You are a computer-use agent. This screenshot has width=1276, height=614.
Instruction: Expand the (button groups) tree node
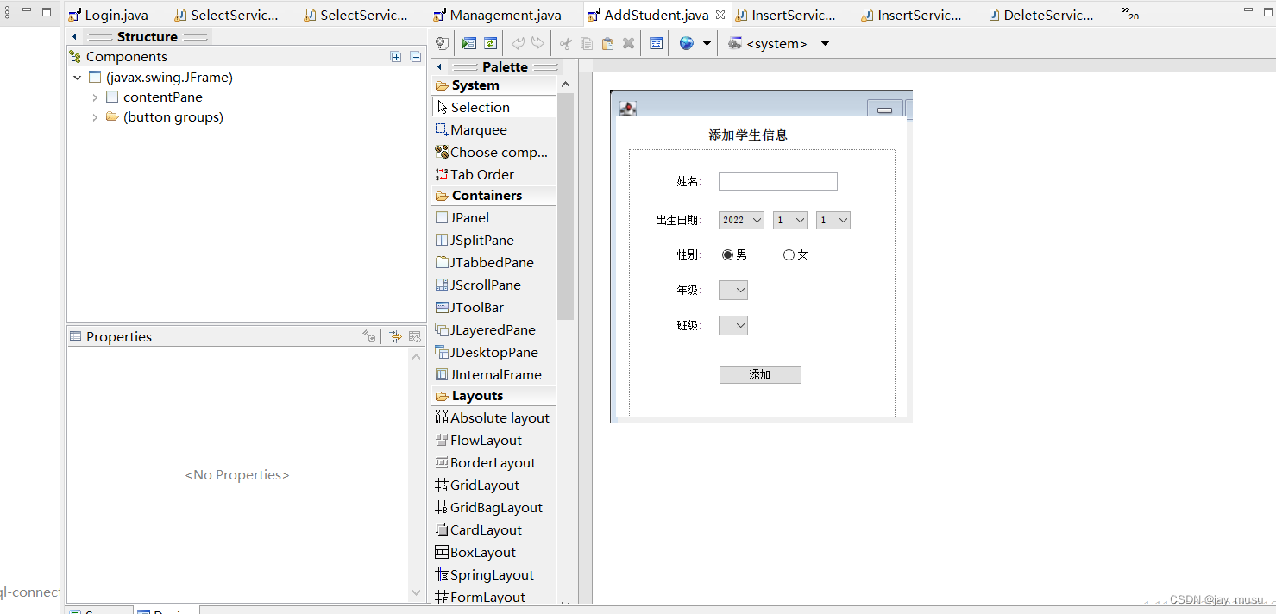[x=95, y=117]
